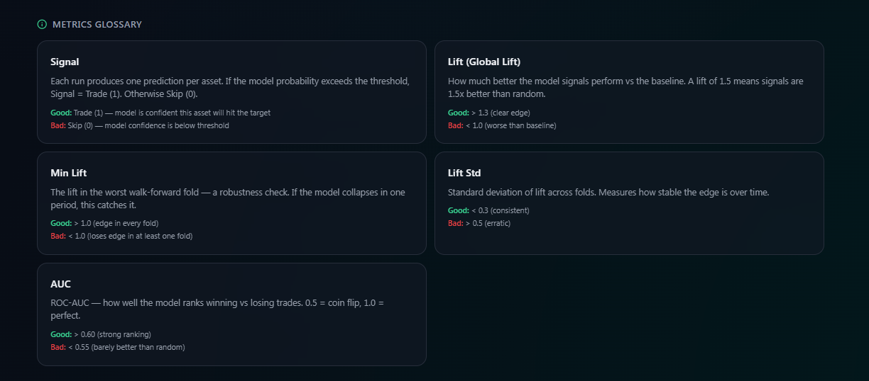Click the info icon beside Metrics Glossary
This screenshot has width=869, height=381.
coord(42,25)
